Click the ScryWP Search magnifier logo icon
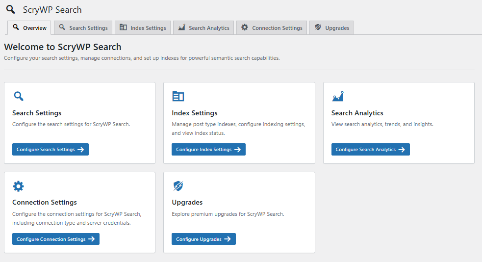 [10, 9]
